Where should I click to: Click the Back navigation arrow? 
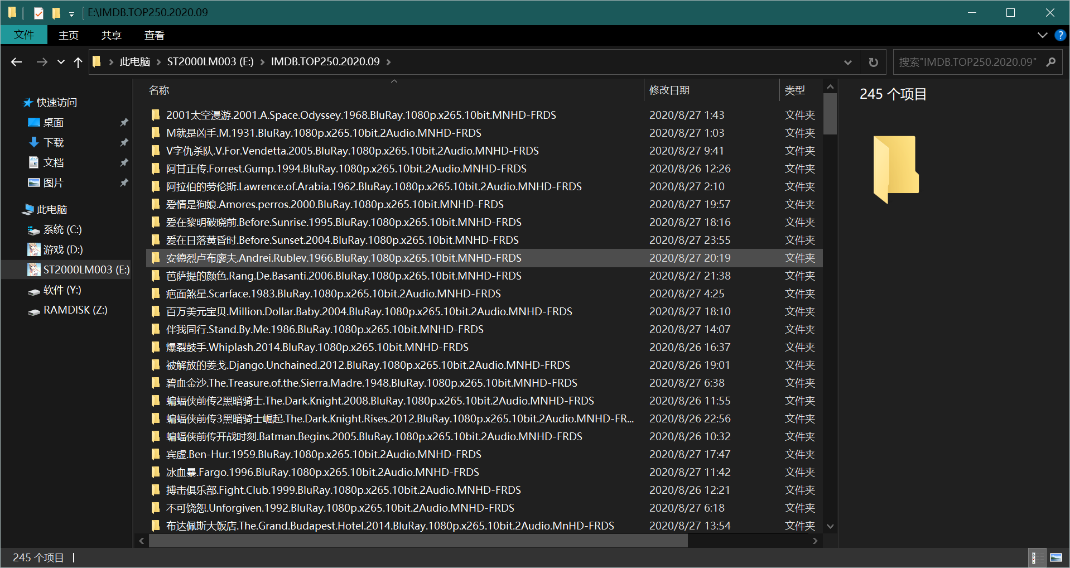click(x=17, y=62)
